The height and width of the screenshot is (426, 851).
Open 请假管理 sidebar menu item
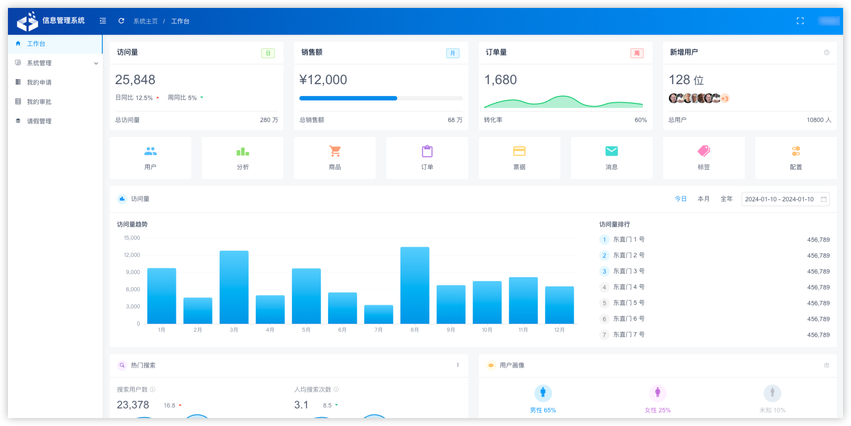pos(39,121)
